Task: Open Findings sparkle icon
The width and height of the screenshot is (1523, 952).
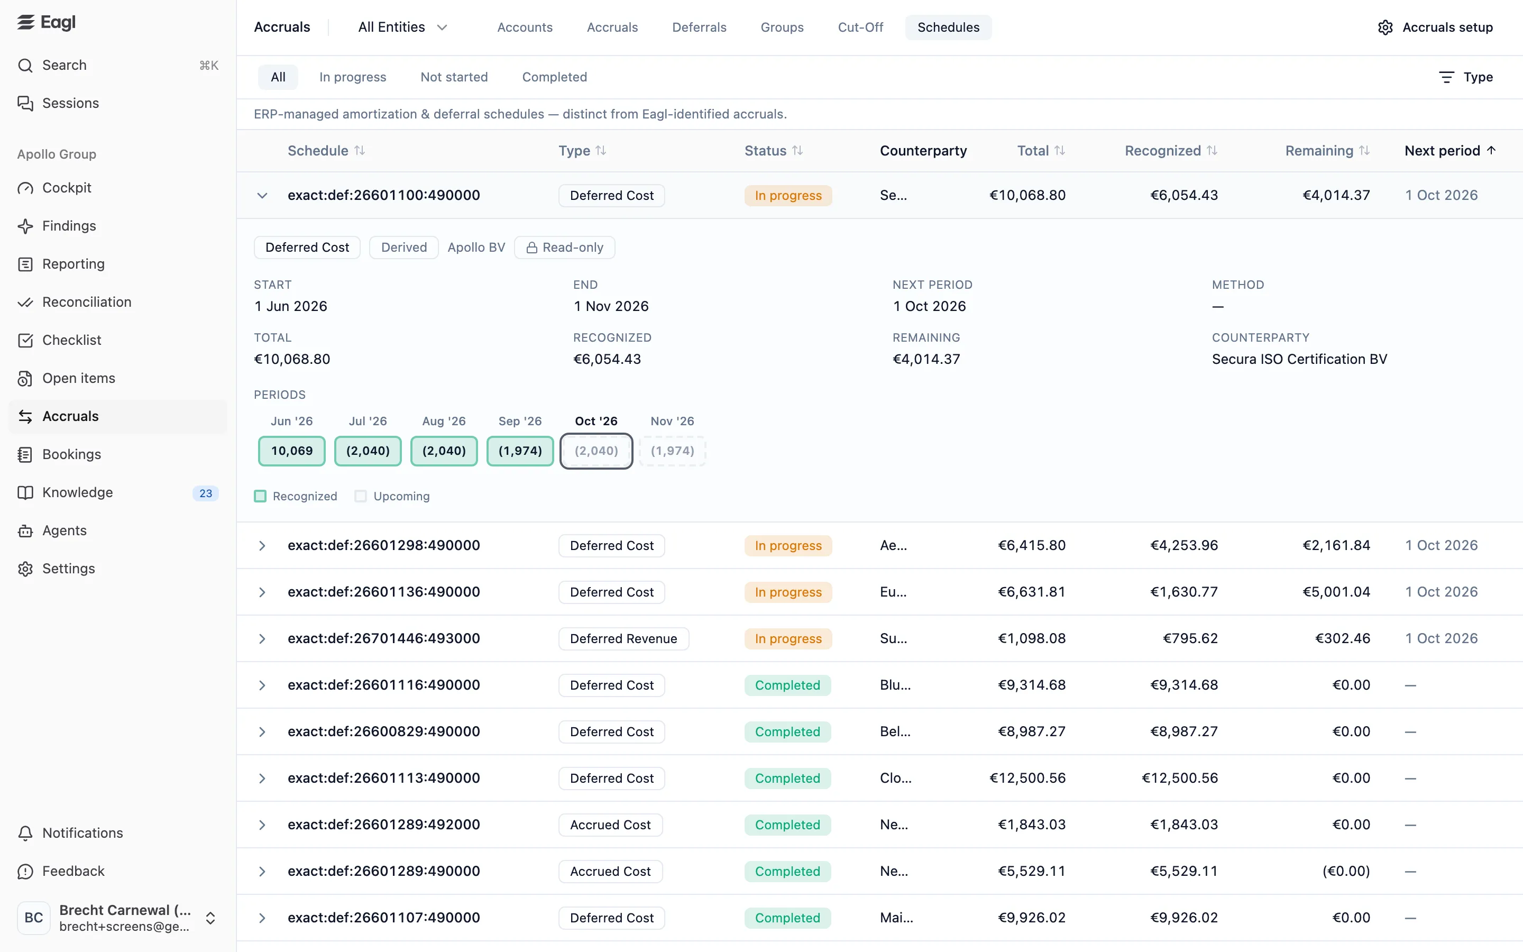Action: point(25,226)
